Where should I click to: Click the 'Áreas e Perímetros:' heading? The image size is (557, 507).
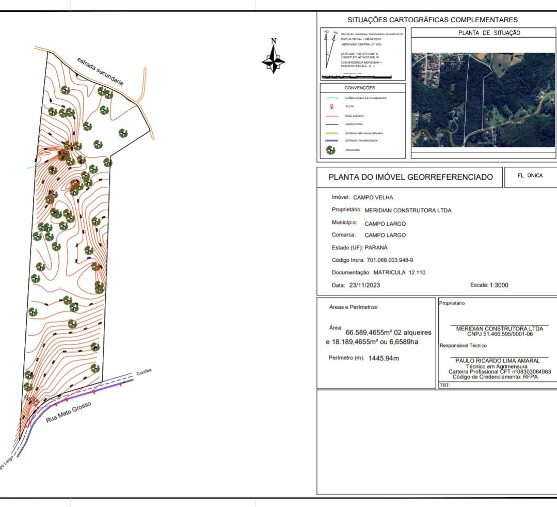click(354, 307)
